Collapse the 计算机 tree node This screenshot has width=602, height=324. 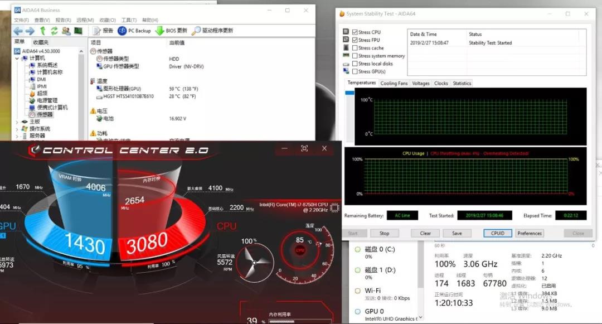point(17,59)
